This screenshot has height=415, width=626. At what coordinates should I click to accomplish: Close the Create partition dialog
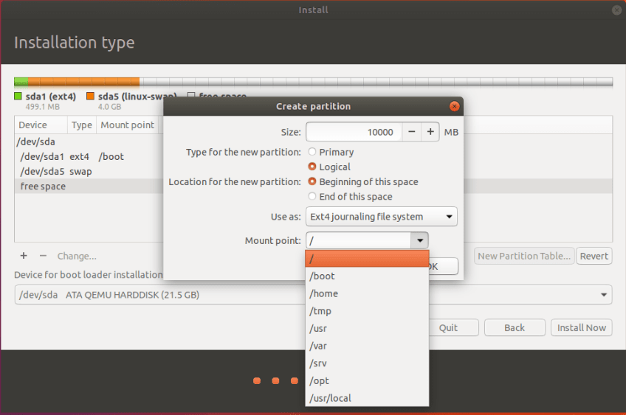[454, 106]
